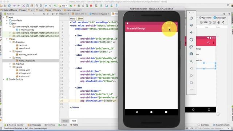Collapse the java folder
The image size is (233, 131).
7,23
